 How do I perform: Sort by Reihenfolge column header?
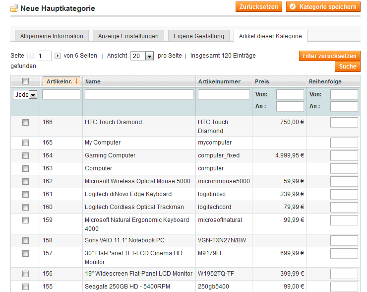coord(325,81)
